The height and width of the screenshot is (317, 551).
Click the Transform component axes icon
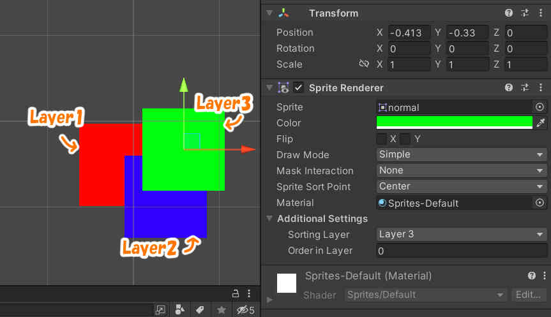[283, 13]
